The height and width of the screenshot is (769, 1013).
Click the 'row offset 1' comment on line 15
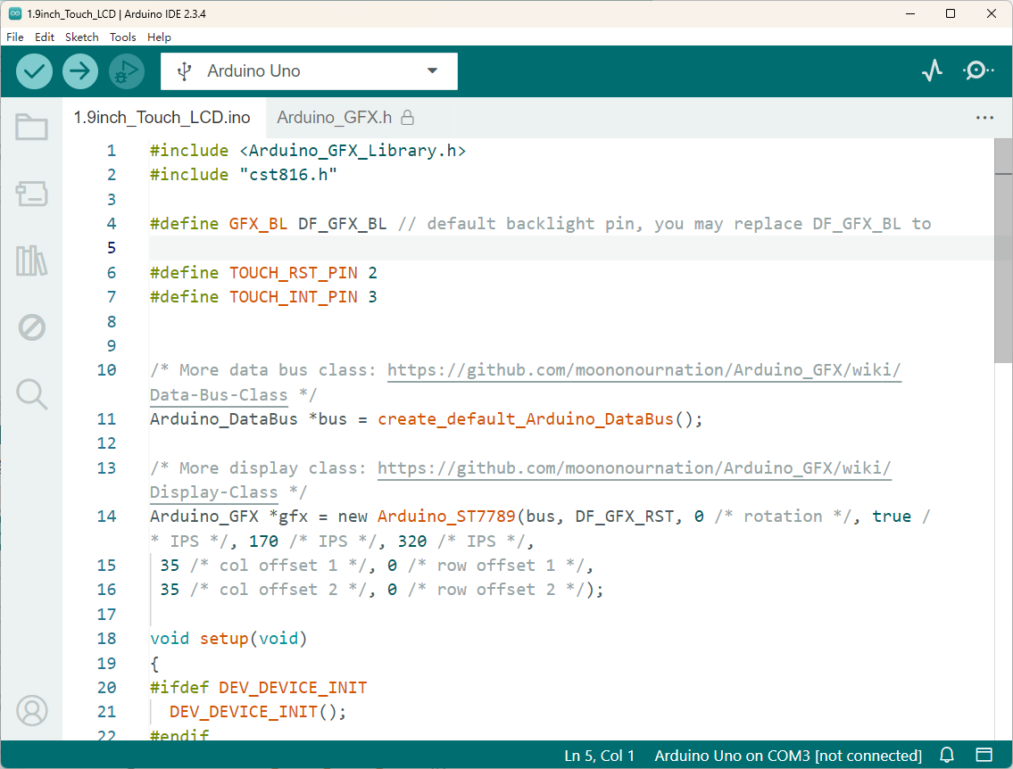click(x=495, y=566)
